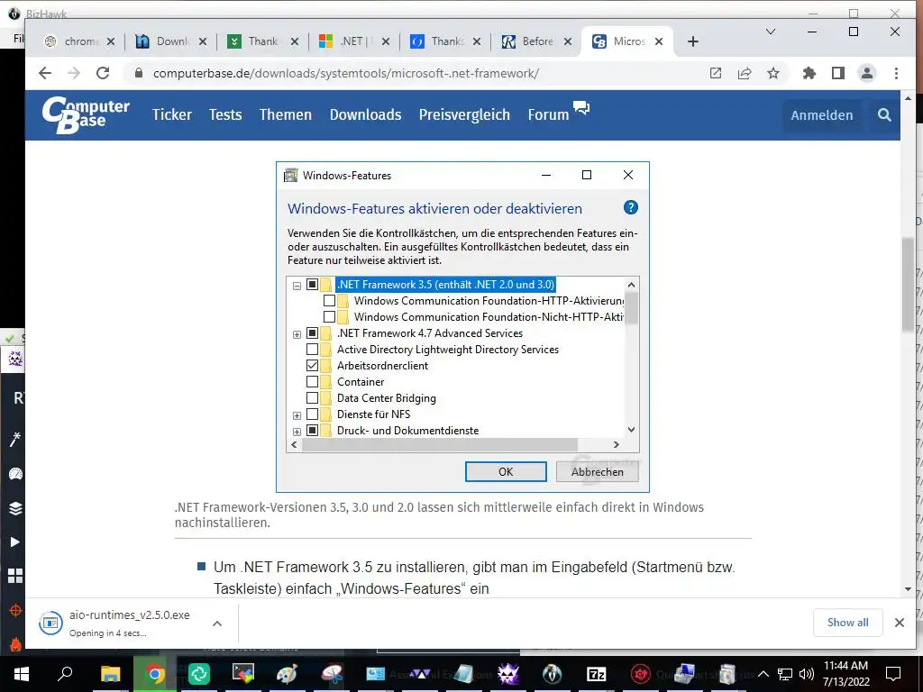
Task: Click the ComputerBase logo
Action: click(86, 115)
